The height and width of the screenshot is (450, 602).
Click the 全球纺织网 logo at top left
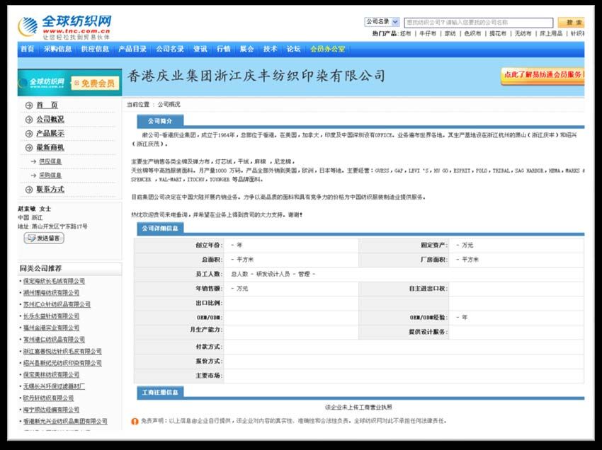(x=64, y=27)
